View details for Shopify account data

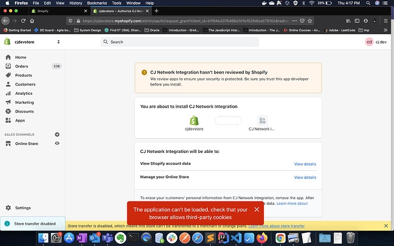305,164
